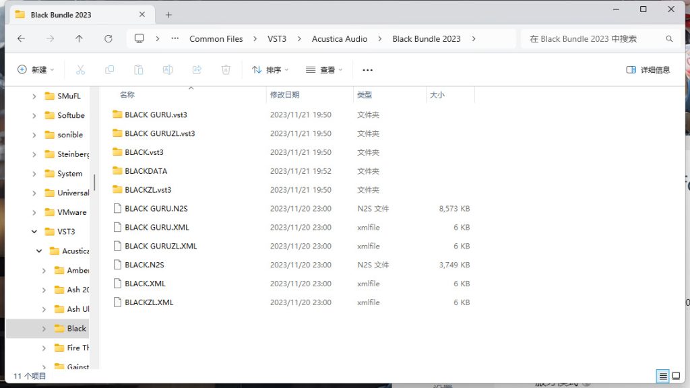This screenshot has width=690, height=388.
Task: Click the Paste icon
Action: [x=138, y=69]
